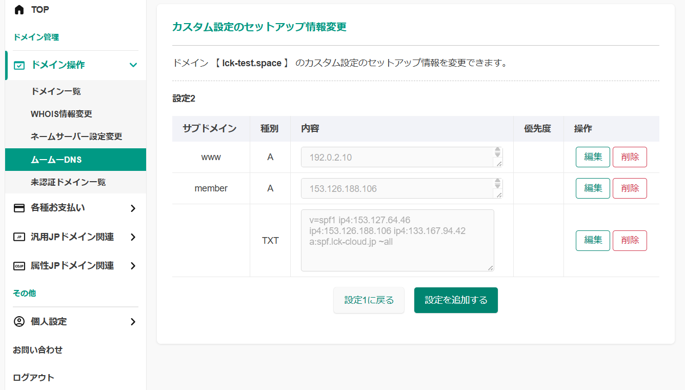Viewport: 685px width, 390px height.
Task: Click 編集 button for www record
Action: point(593,157)
